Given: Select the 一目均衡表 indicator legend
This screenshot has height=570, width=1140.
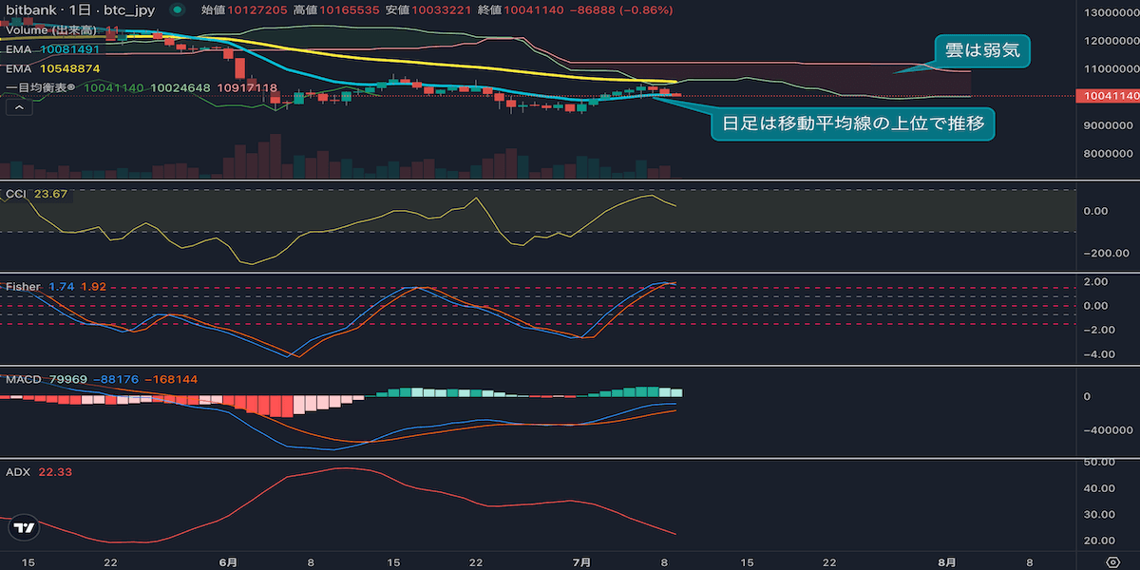Looking at the screenshot, I should coord(142,87).
